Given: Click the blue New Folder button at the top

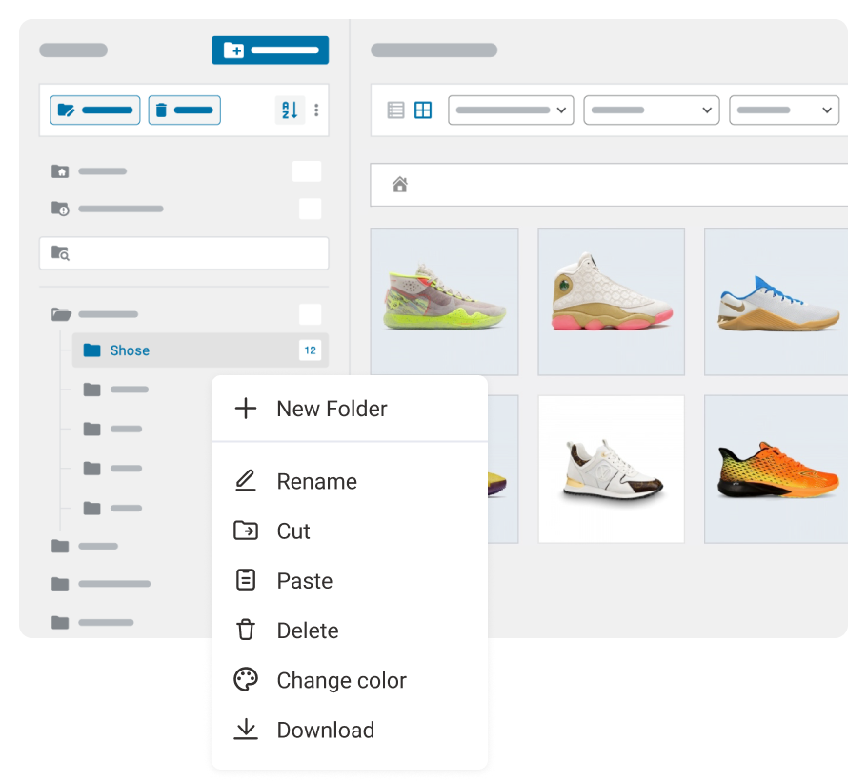Looking at the screenshot, I should 270,50.
